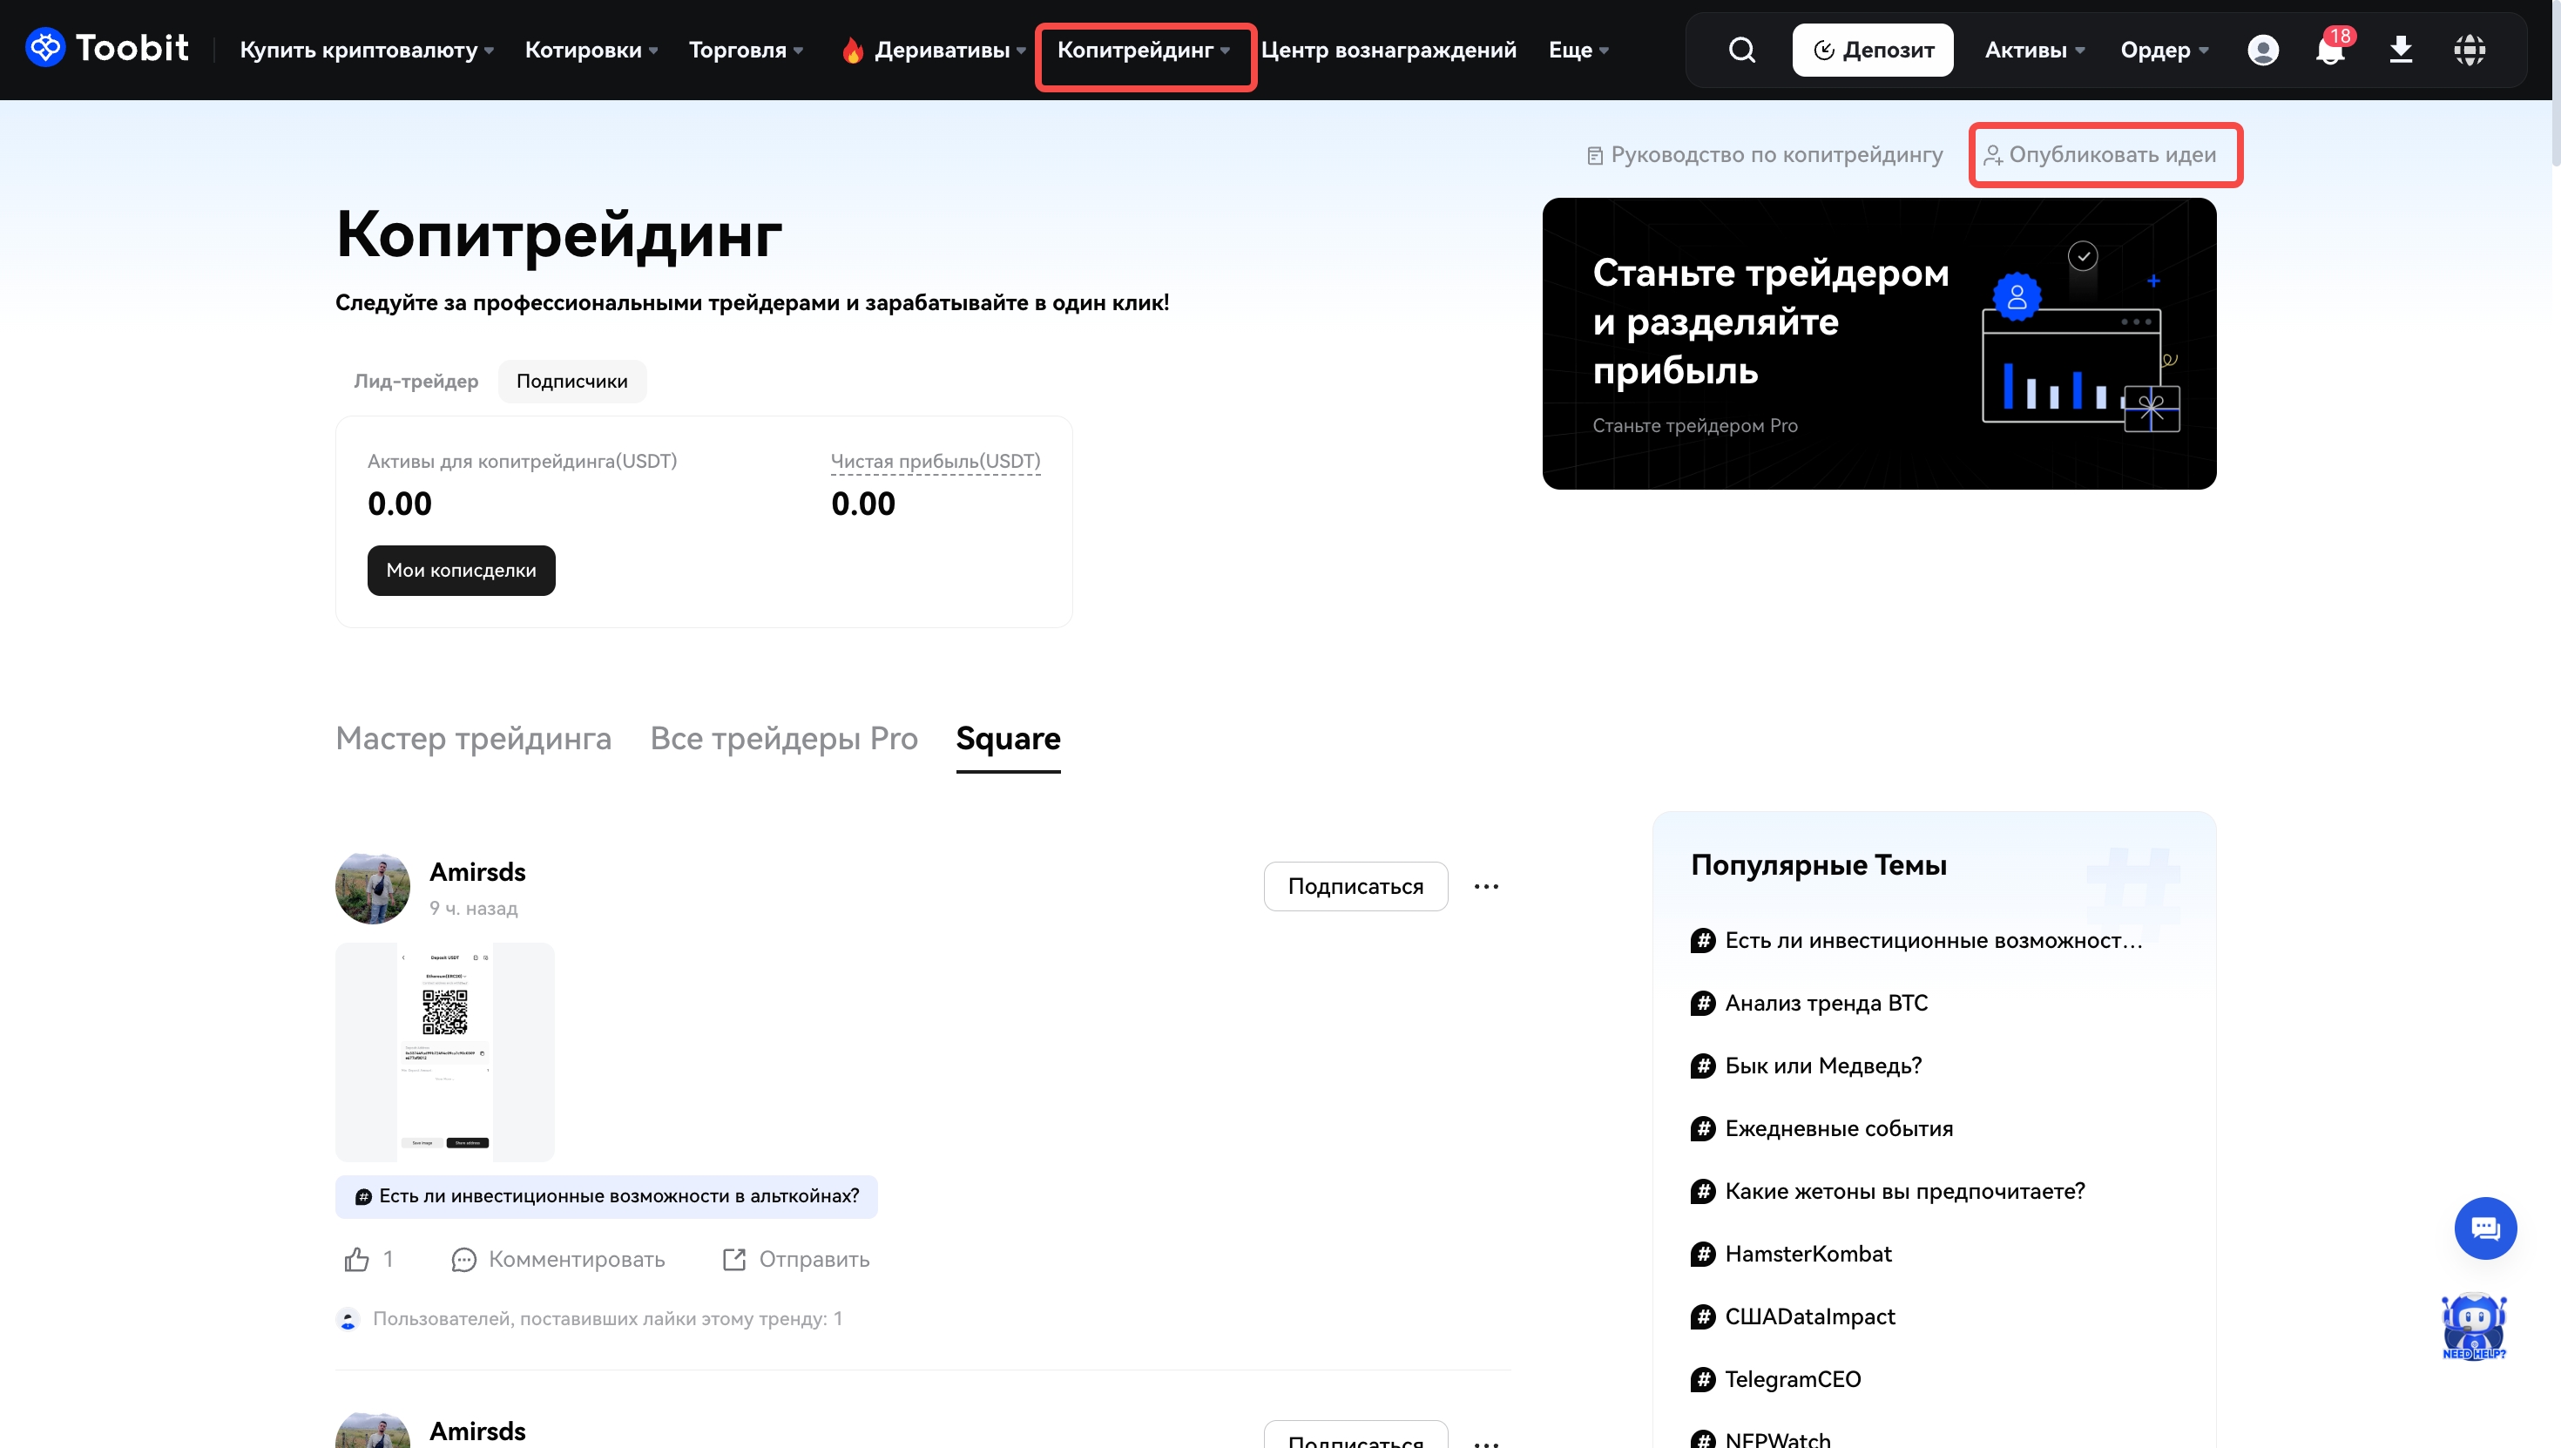Image resolution: width=2561 pixels, height=1448 pixels.
Task: Click the search magnifier icon
Action: (1742, 50)
